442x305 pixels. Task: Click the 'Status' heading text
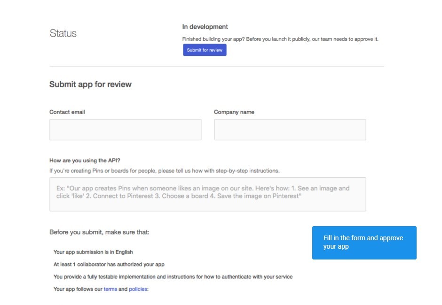pyautogui.click(x=63, y=33)
